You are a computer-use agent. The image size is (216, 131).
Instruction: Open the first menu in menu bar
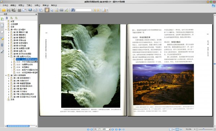[5, 5]
